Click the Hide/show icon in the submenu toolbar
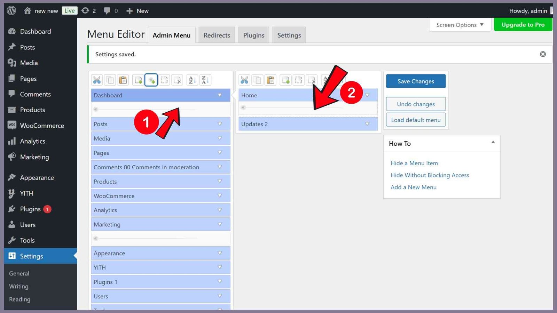557x313 pixels. 299,80
